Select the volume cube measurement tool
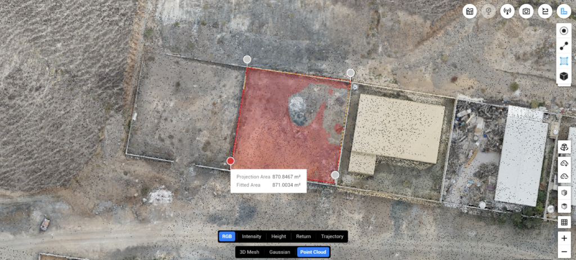This screenshot has height=260, width=576. tap(564, 76)
